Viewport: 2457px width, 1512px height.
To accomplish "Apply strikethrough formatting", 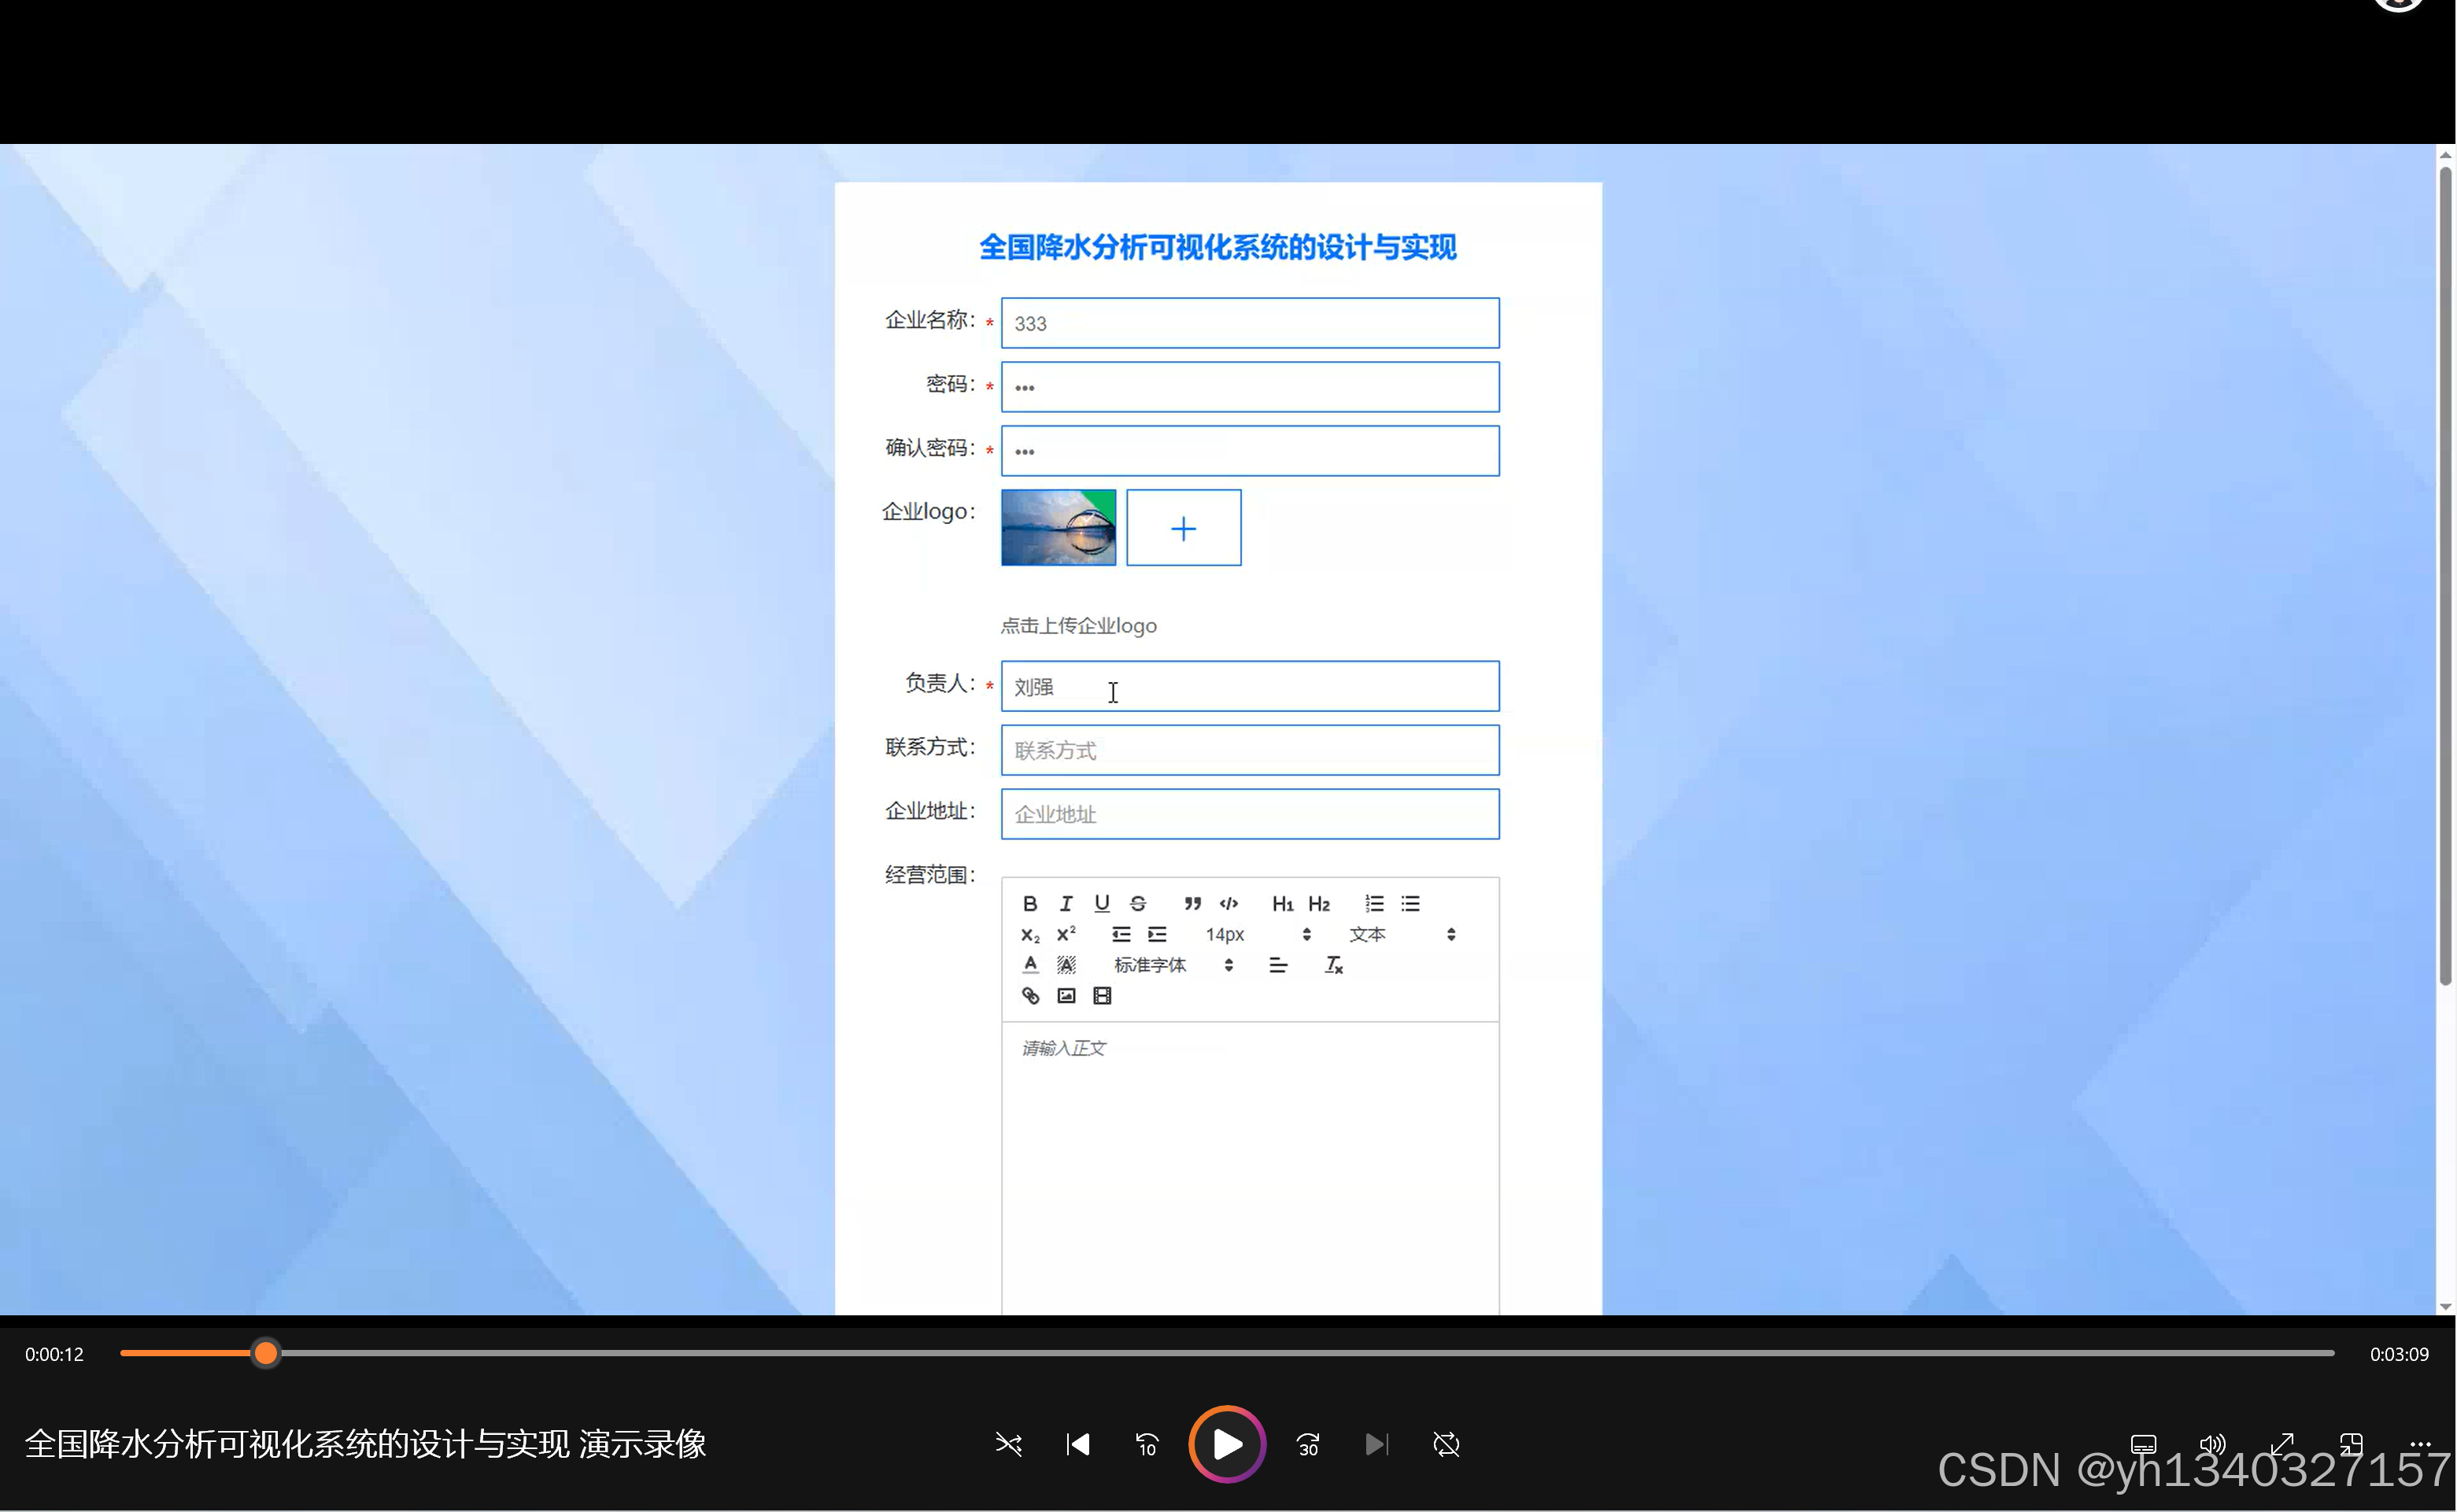I will [1137, 903].
